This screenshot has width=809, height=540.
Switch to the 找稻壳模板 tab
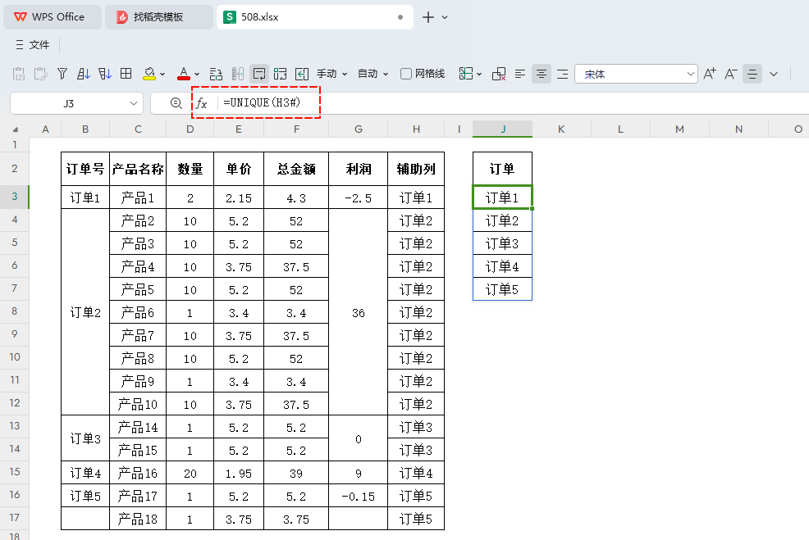159,17
